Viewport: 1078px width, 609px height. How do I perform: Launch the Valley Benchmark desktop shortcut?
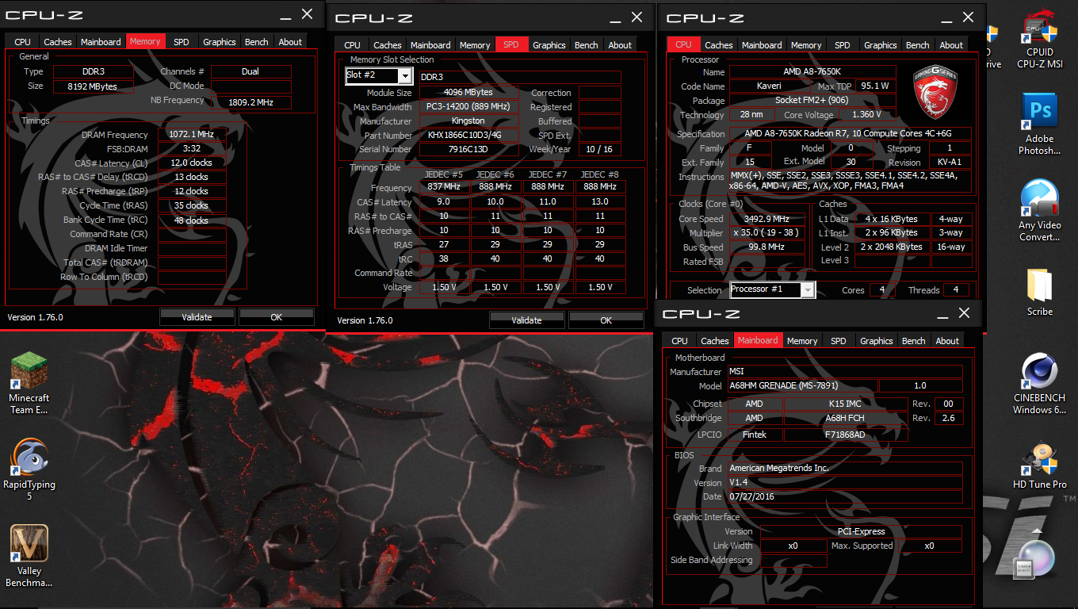[x=29, y=556]
